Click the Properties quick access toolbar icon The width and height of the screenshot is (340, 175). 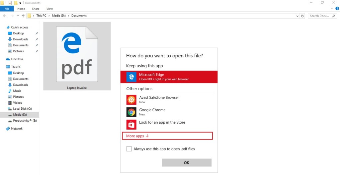point(10,3)
